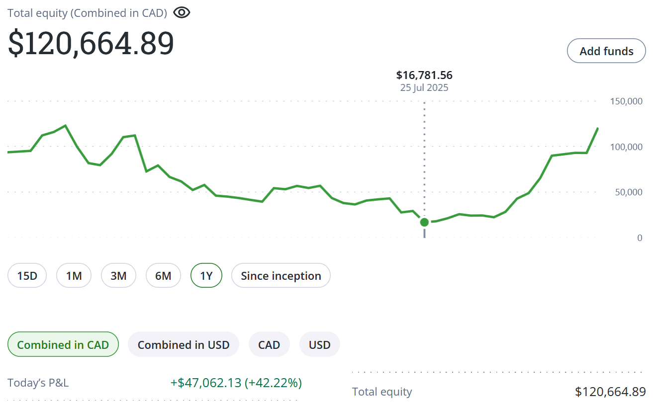Click the large $120,664.89 equity heading

(x=91, y=44)
